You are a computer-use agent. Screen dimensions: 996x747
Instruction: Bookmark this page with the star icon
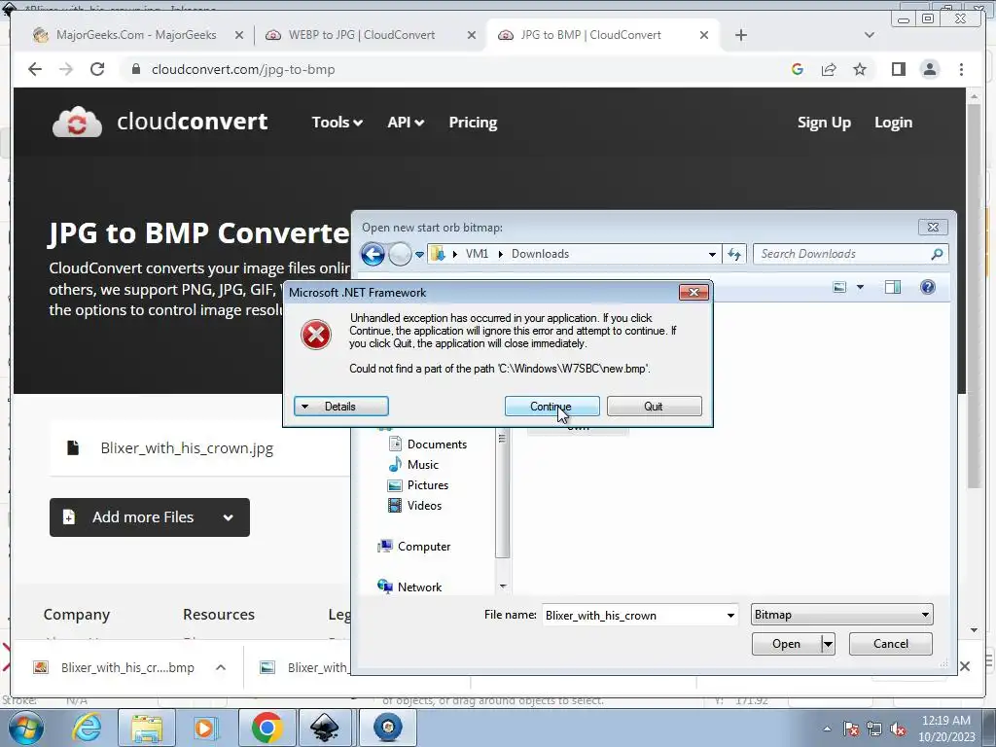[860, 69]
